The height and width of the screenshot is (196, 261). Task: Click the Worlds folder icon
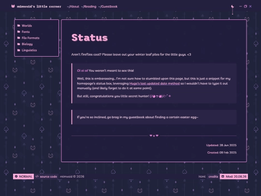point(19,26)
